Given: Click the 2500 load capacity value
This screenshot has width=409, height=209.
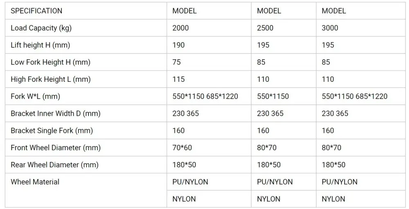Looking at the screenshot, I should (x=265, y=28).
